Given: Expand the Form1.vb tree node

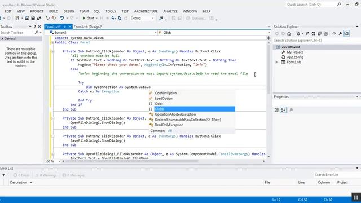Looking at the screenshot, I should click(x=276, y=62).
